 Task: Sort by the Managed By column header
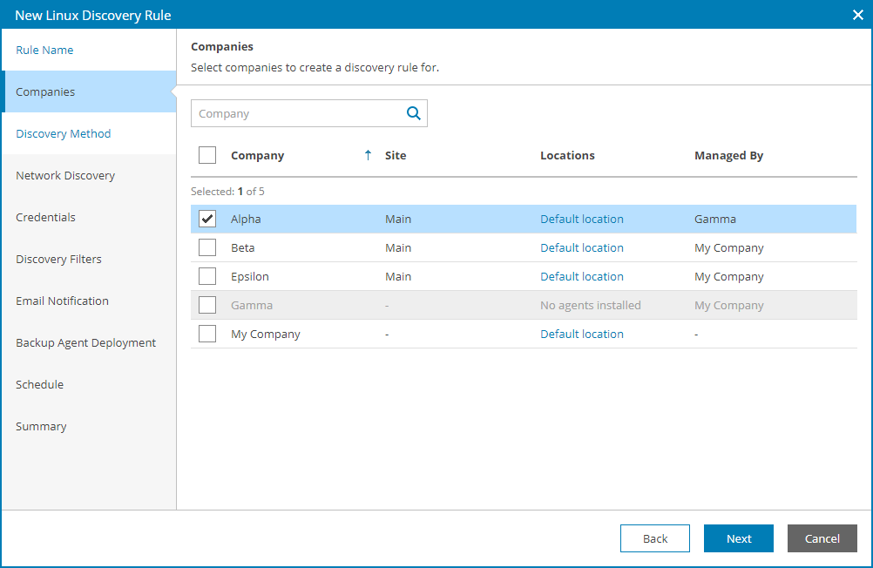[x=728, y=155]
